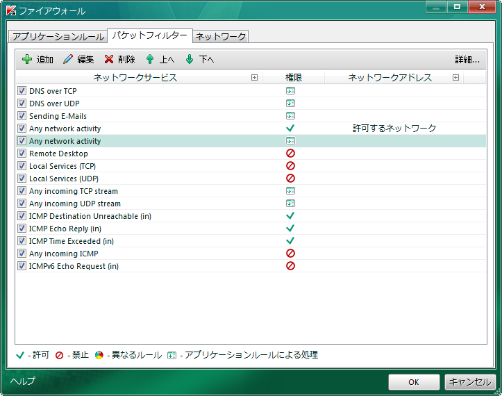Viewport: 502px width, 396px height.
Task: Open the 詳細... options
Action: (467, 60)
